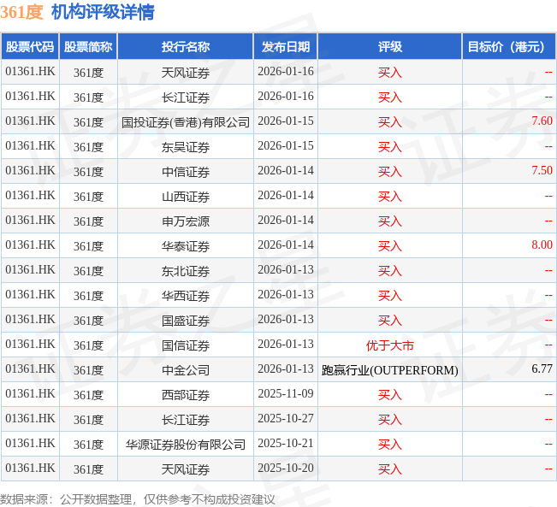
Task: Click the 山西证券 cell
Action: [x=186, y=197]
